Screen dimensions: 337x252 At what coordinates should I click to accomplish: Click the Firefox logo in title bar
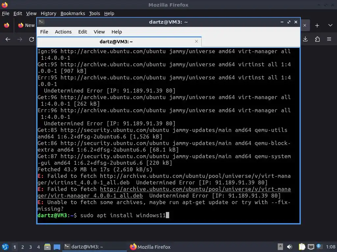[5, 5]
